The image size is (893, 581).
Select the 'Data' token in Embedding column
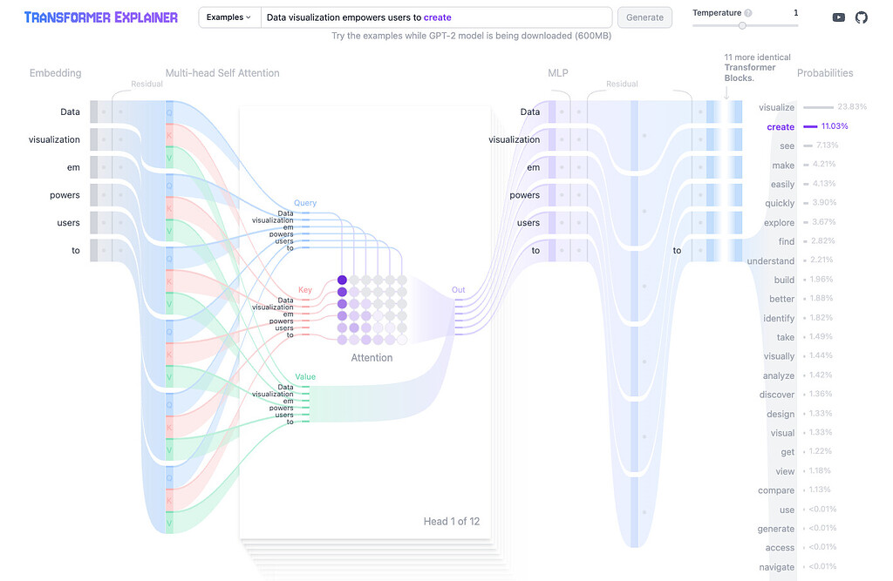(70, 111)
